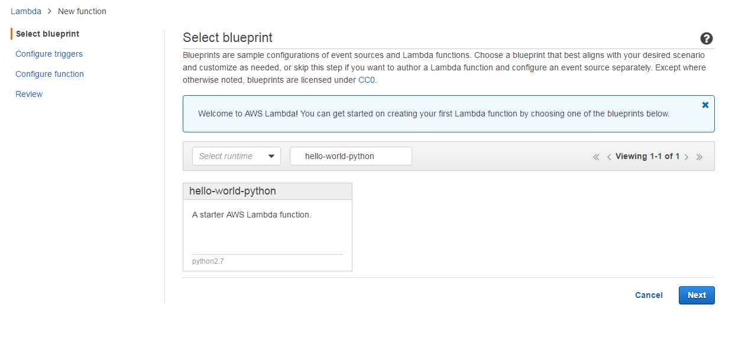Go to Review step
This screenshot has width=735, height=363.
pos(29,94)
